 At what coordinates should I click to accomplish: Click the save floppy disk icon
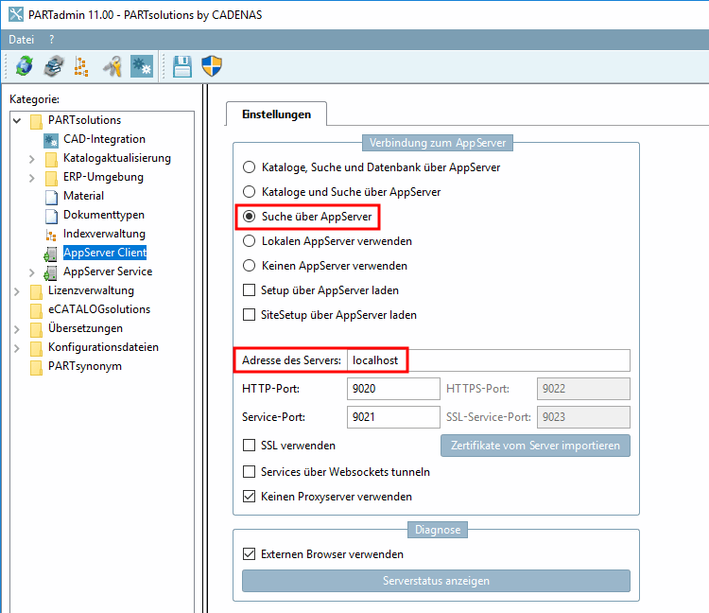click(182, 66)
